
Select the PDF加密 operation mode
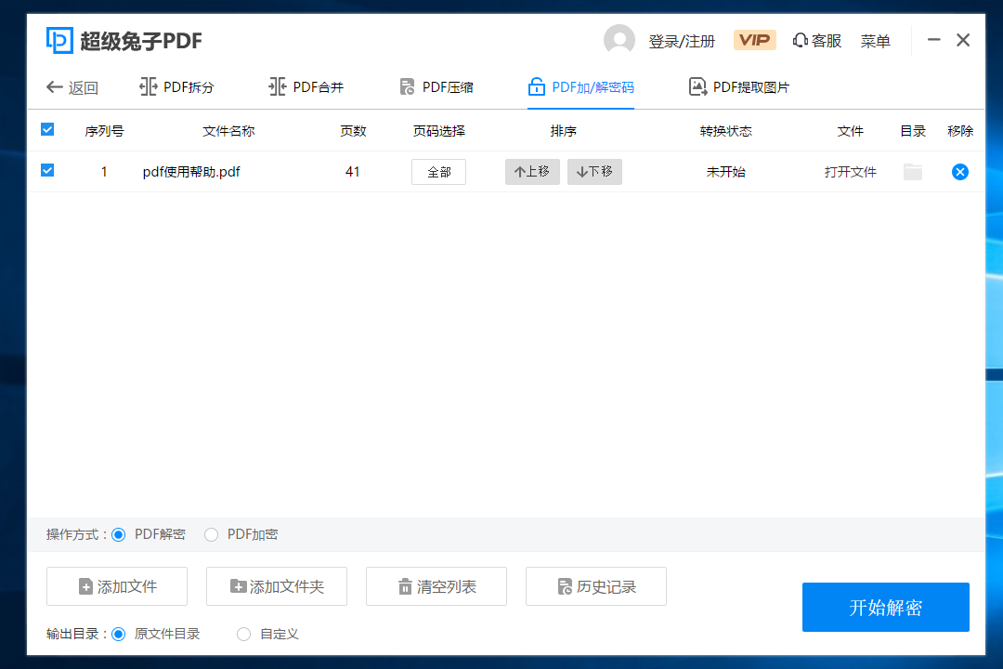coord(211,534)
